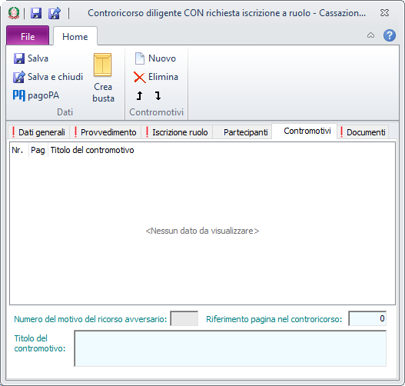Switch to the Dati generali tab
The width and height of the screenshot is (405, 386).
[38, 132]
